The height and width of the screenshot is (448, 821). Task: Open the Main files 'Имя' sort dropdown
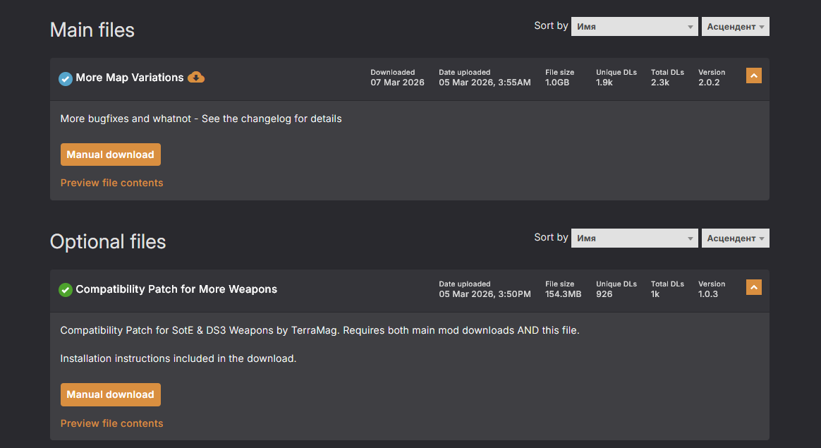click(x=634, y=27)
